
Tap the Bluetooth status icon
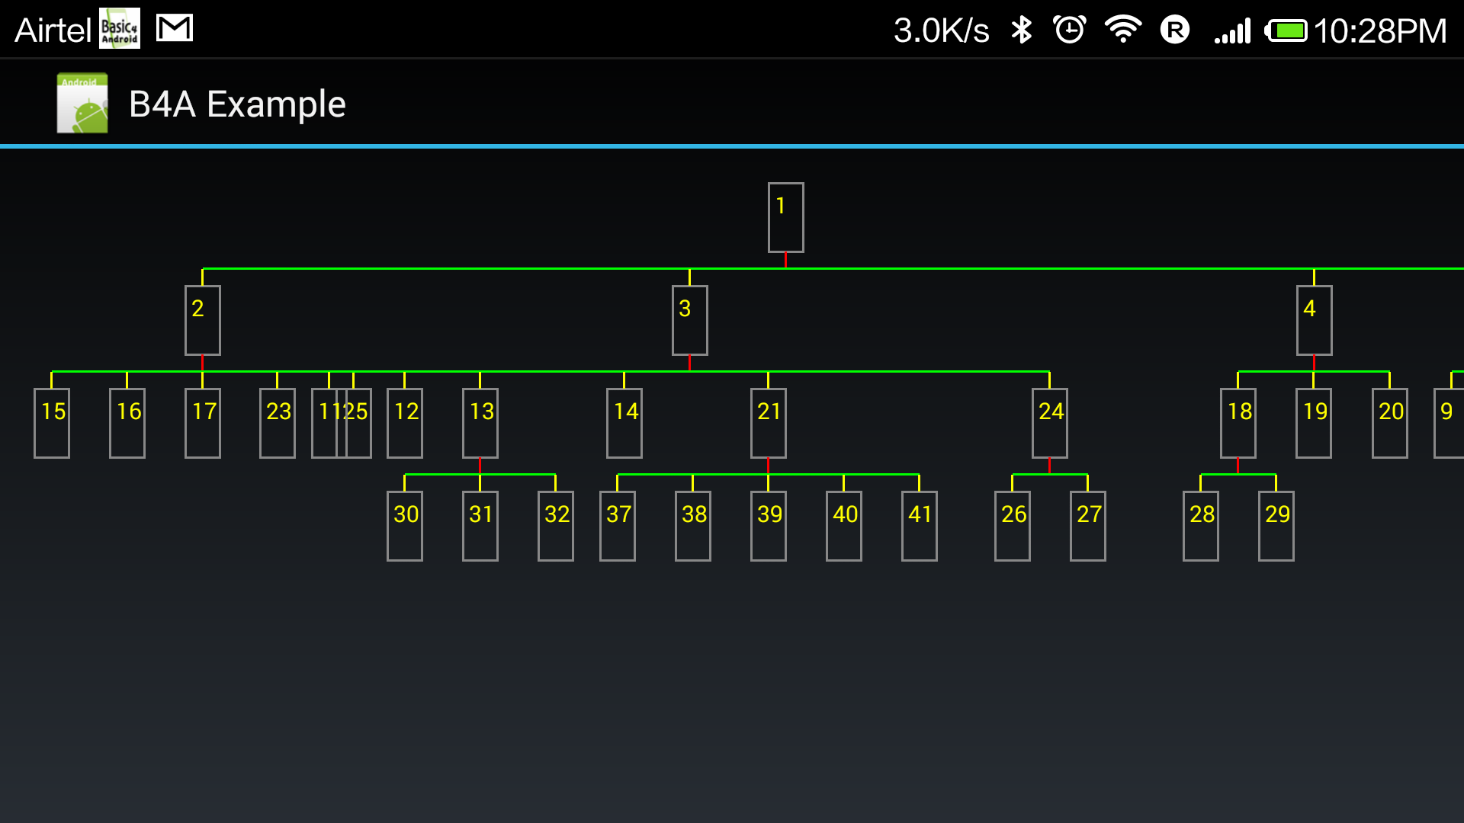(x=1021, y=30)
